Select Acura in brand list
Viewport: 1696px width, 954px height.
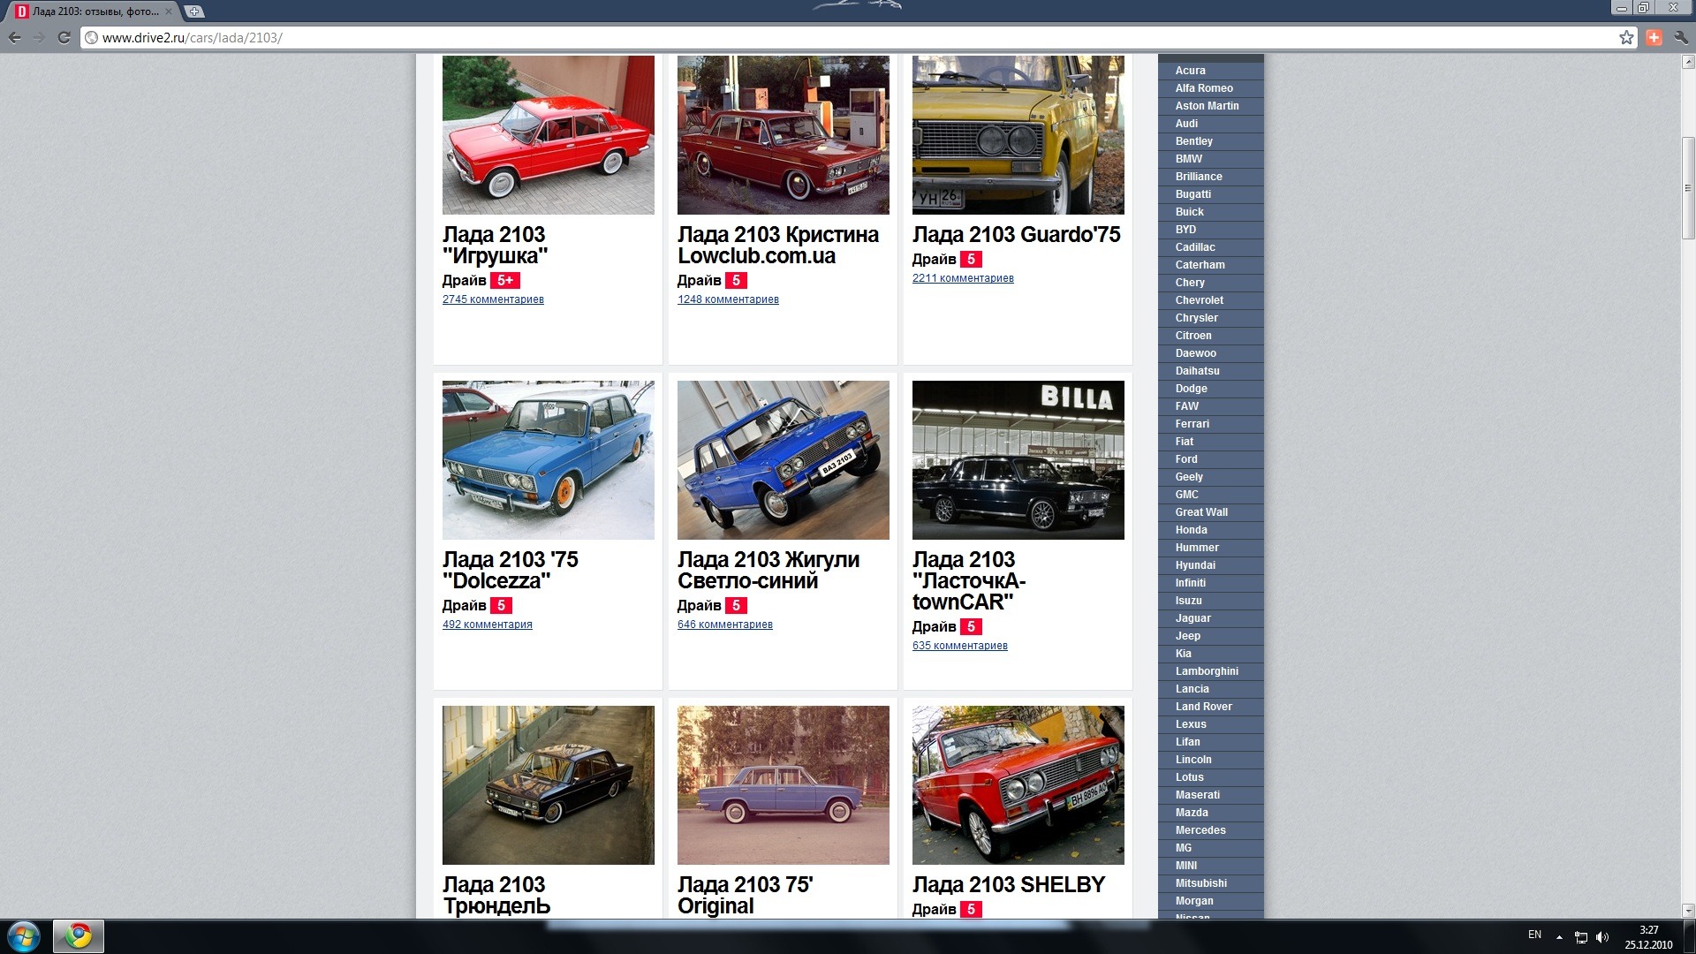pos(1211,71)
